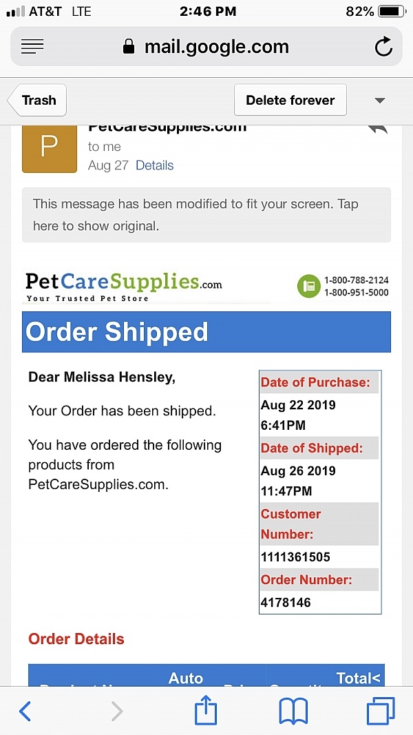This screenshot has height=735, width=413.
Task: Open Safari Bookmarks icon
Action: tap(293, 710)
